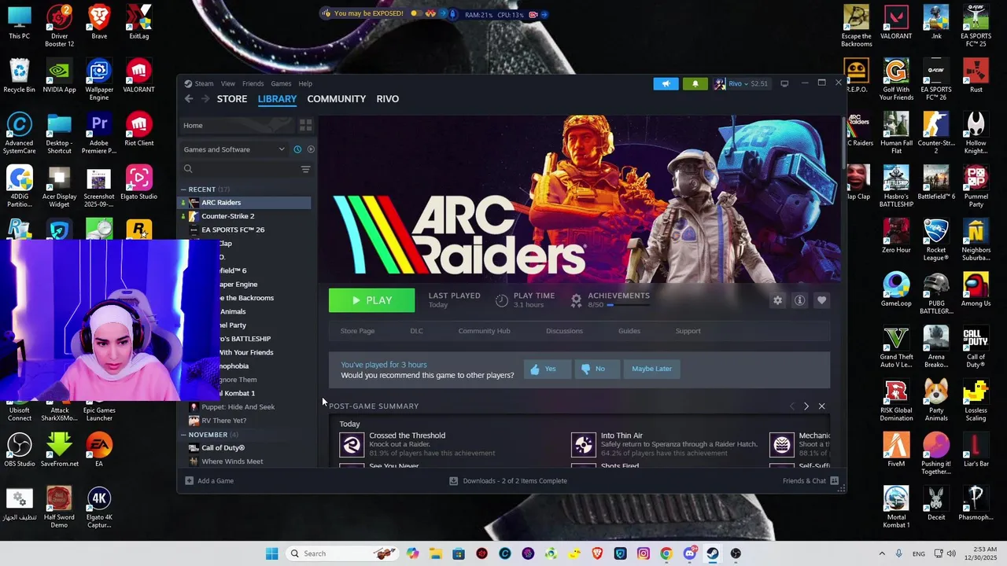
Task: Open Steam notifications bell icon
Action: (x=695, y=83)
